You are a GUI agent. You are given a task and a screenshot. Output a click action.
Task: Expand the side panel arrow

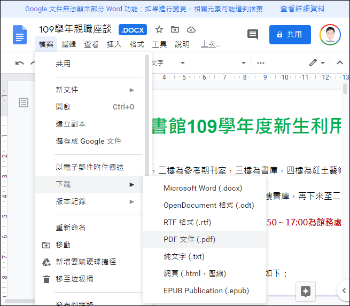coord(344,291)
